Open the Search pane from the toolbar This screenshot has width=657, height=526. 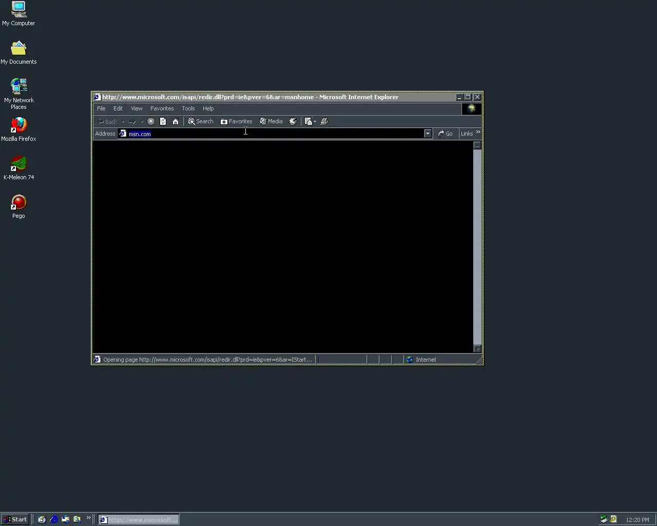pos(201,122)
